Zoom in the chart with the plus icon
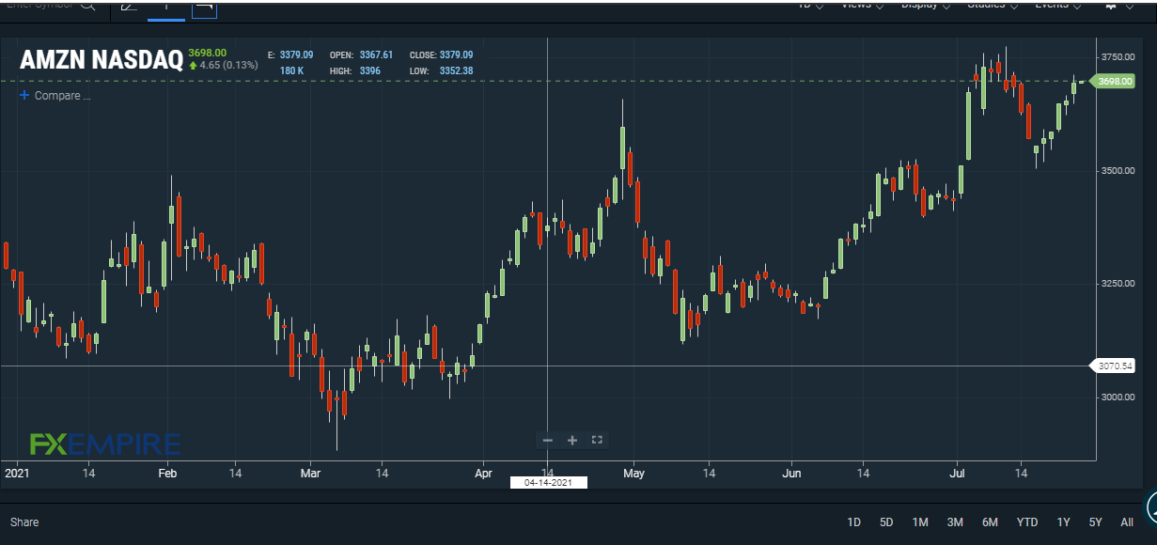The height and width of the screenshot is (545, 1157). click(x=572, y=440)
